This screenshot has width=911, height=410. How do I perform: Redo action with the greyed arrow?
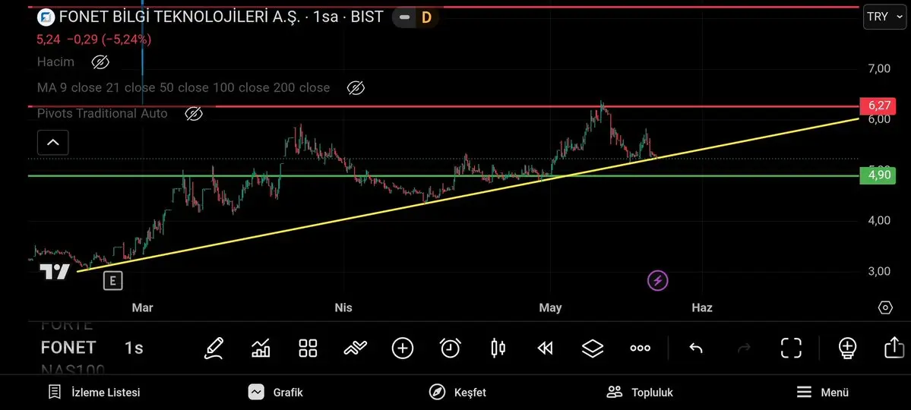[744, 348]
